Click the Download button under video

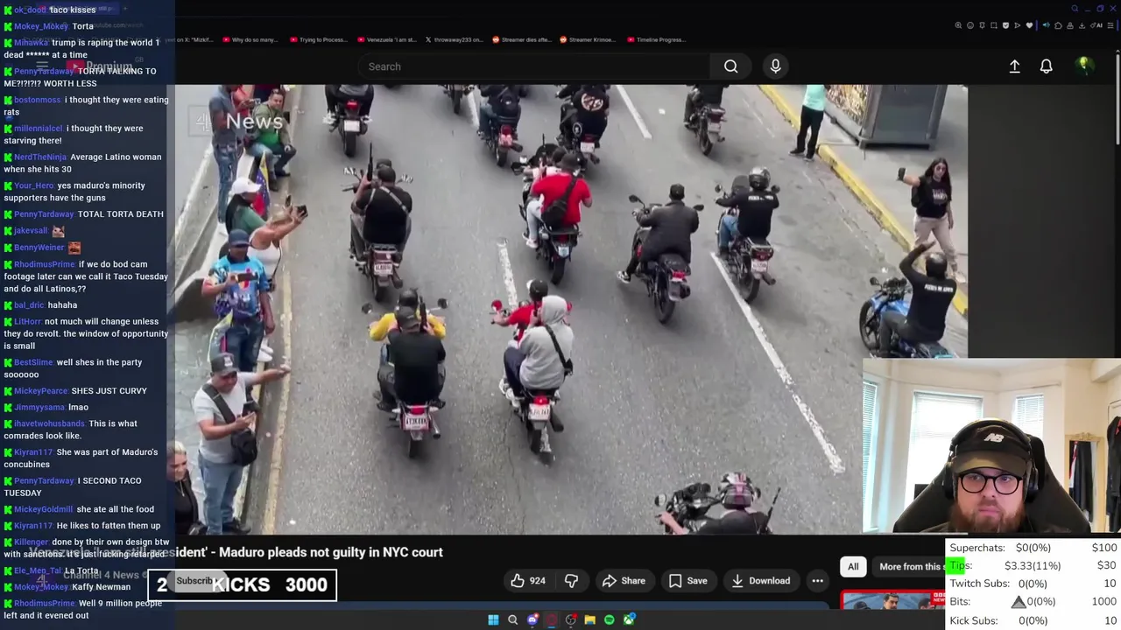click(x=760, y=580)
